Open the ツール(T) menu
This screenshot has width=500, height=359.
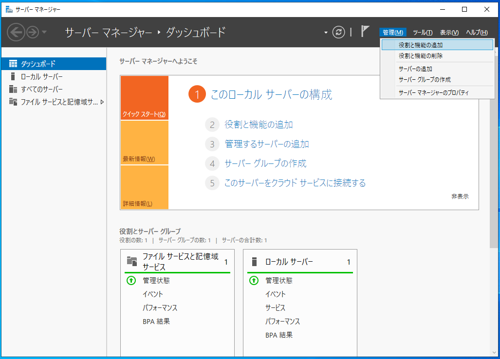pyautogui.click(x=423, y=32)
